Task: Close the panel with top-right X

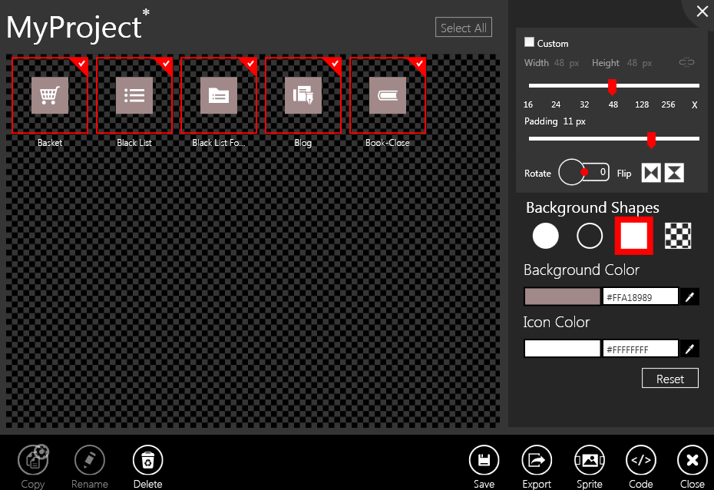Action: pos(702,11)
